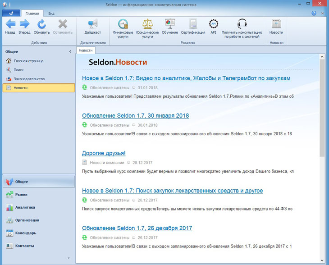Open article Поиск закупок лекарственных средств
The width and height of the screenshot is (329, 265).
pyautogui.click(x=172, y=191)
